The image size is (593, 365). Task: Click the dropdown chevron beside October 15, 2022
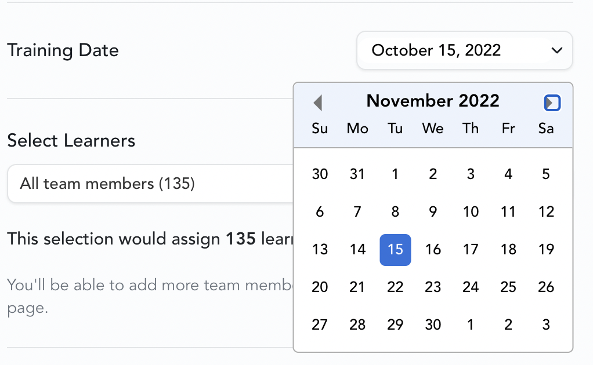pos(556,50)
